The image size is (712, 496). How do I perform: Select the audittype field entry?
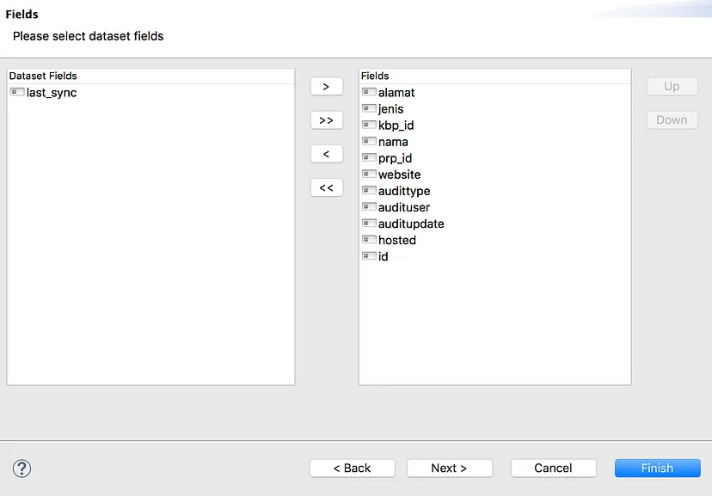coord(404,191)
